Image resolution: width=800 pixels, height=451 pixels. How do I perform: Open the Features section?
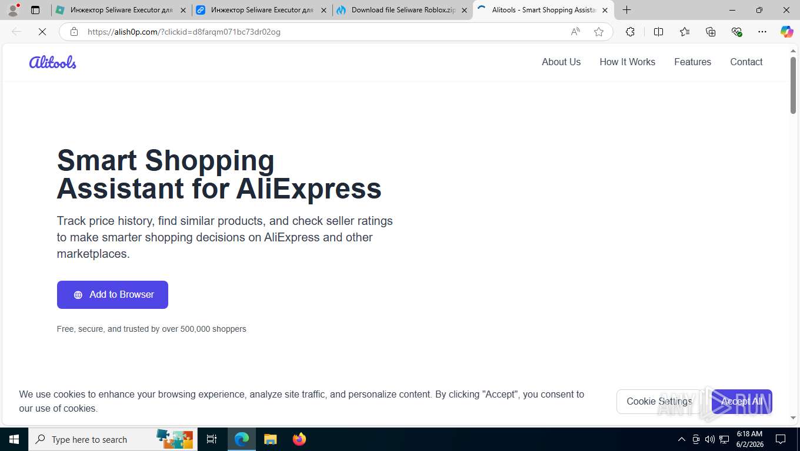[692, 62]
